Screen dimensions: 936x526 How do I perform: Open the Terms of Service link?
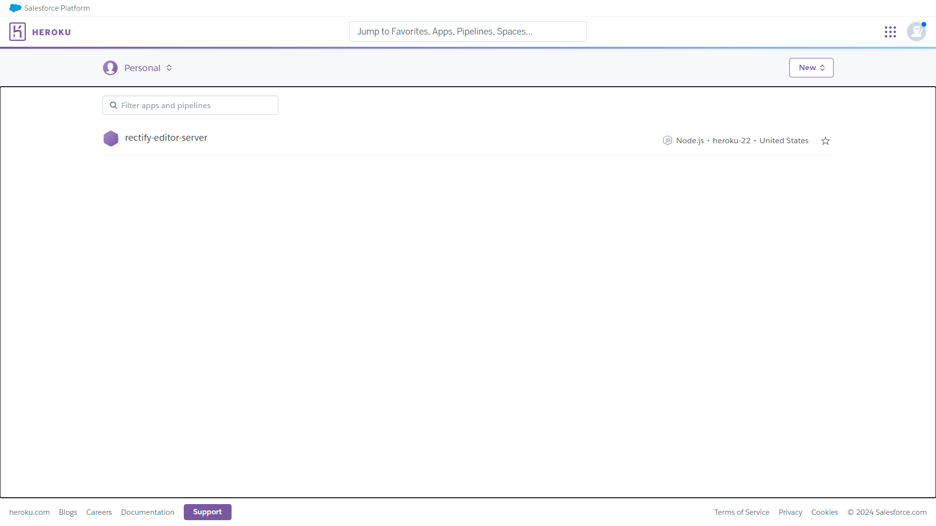pyautogui.click(x=741, y=512)
